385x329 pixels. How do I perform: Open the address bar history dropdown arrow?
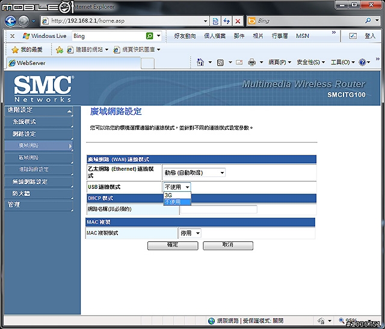pos(206,21)
